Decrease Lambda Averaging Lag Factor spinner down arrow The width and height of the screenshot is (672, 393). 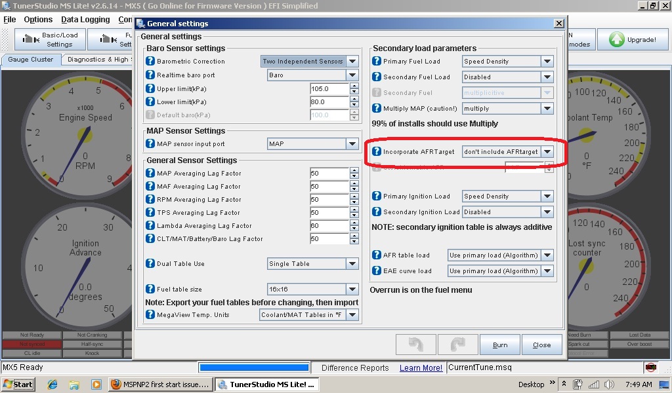point(354,229)
